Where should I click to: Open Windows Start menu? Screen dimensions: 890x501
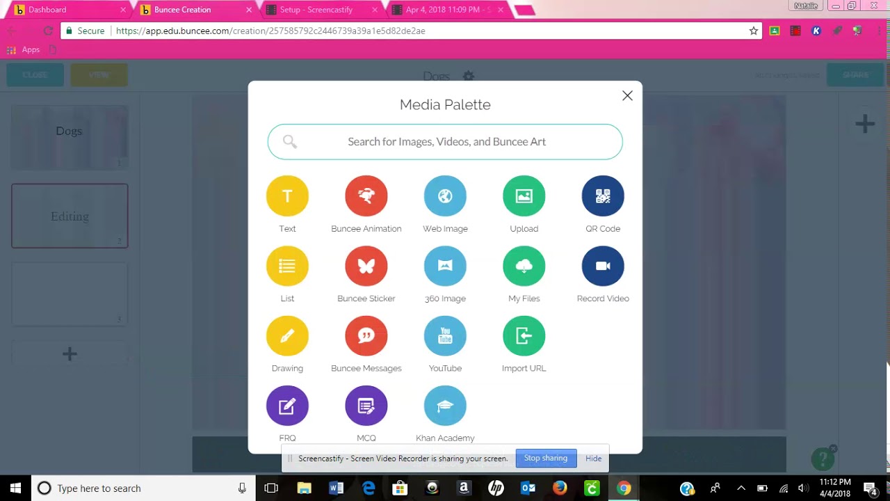pos(15,488)
